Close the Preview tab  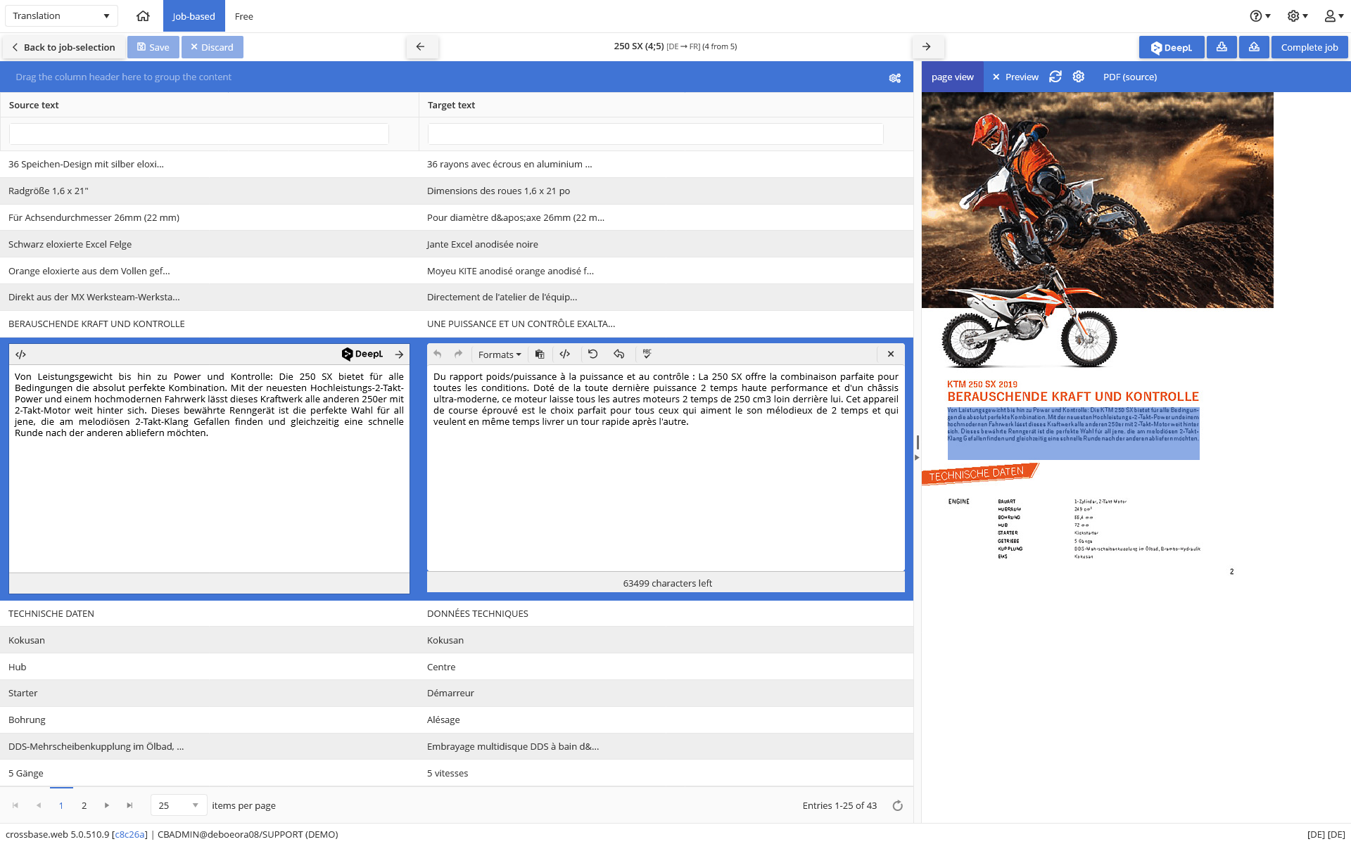996,77
